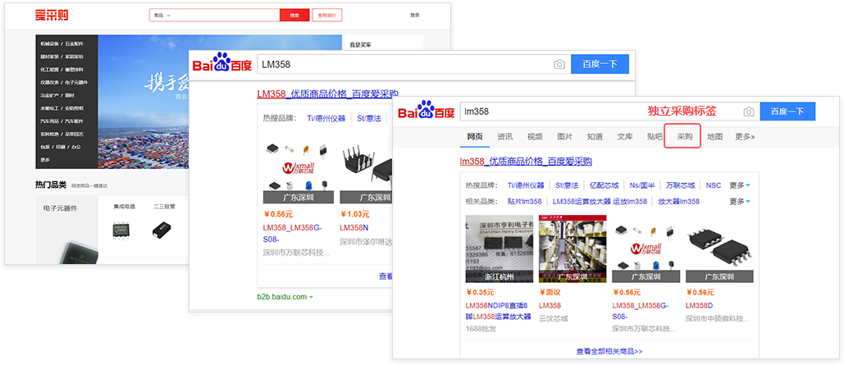Expand the 更多» tab menu
The height and width of the screenshot is (365, 844).
744,136
